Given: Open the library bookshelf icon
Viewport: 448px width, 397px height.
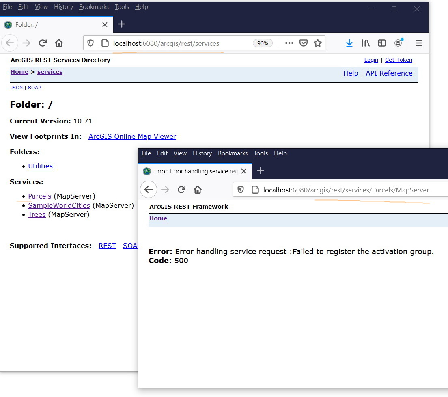Looking at the screenshot, I should (366, 43).
